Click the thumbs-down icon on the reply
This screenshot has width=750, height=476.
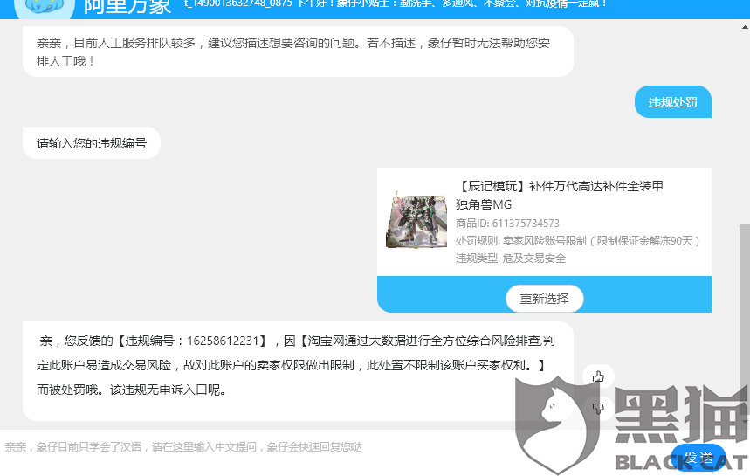(598, 408)
